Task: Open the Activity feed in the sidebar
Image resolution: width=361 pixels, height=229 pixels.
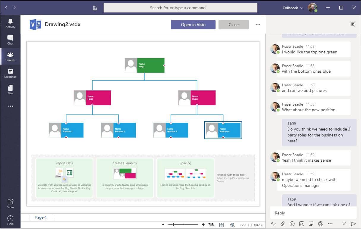Action: [10, 23]
